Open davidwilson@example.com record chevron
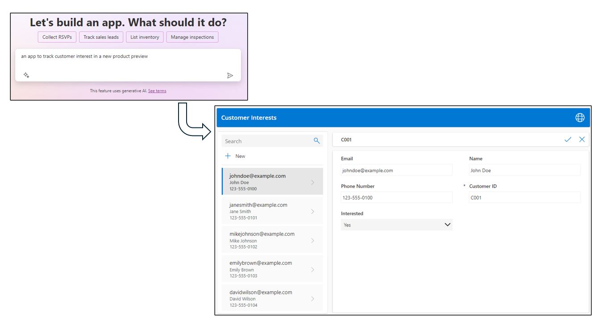This screenshot has height=325, width=599. click(x=312, y=299)
